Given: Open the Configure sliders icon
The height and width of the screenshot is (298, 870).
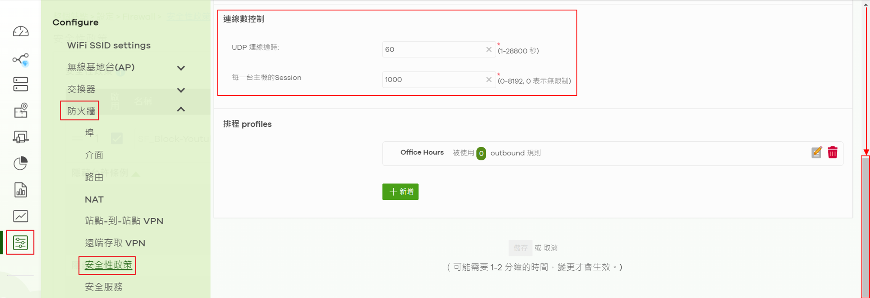Looking at the screenshot, I should coord(20,243).
